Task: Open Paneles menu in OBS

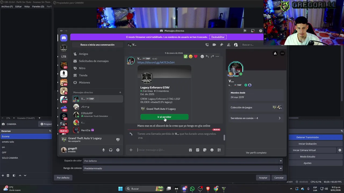Action: (x=38, y=6)
